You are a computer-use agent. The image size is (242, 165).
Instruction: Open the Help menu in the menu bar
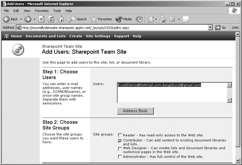click(69, 11)
